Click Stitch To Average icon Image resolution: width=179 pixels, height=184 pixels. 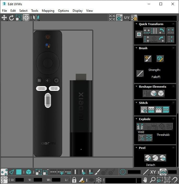coord(151,110)
